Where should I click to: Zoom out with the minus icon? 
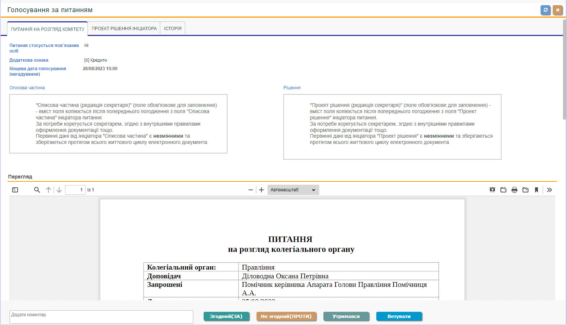(251, 190)
